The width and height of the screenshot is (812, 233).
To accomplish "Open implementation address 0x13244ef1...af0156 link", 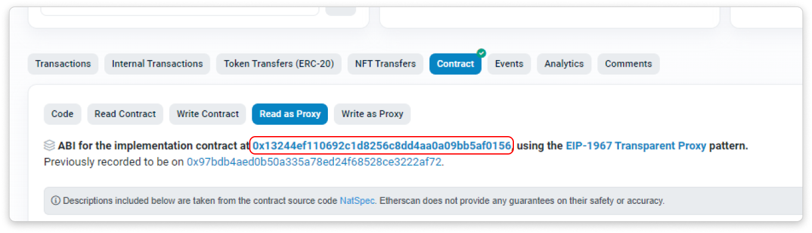I will (382, 146).
